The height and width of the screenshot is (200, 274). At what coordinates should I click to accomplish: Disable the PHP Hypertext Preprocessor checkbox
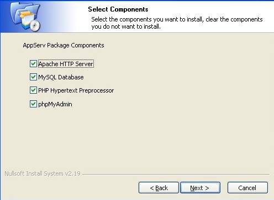pos(33,90)
